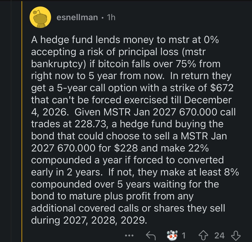Click the "2027, 2028, 2029." ending text
The image size is (252, 242).
(x=105, y=220)
